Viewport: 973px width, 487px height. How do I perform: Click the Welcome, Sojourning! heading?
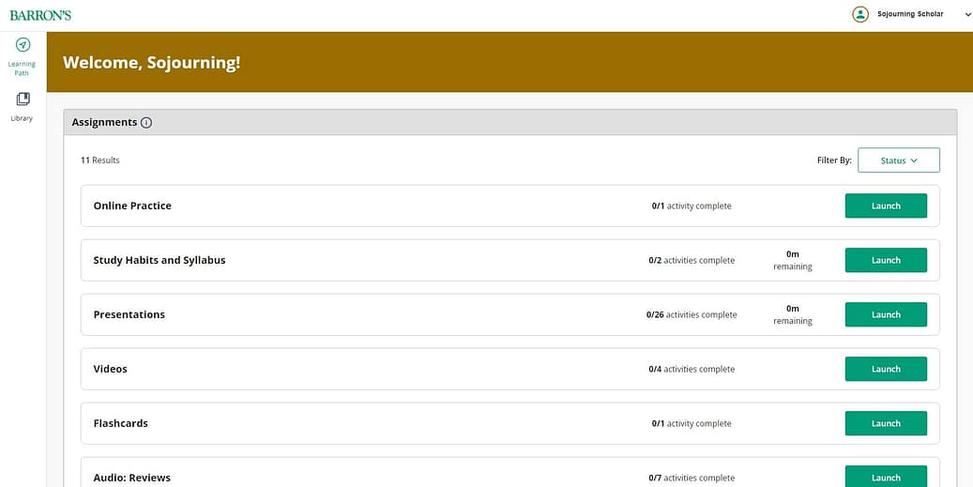pyautogui.click(x=151, y=63)
